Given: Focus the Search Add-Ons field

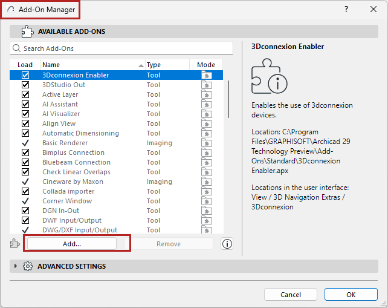Looking at the screenshot, I should point(124,48).
